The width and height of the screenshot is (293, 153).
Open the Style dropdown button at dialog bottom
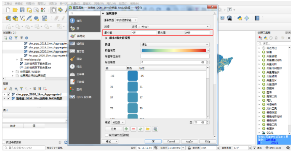(110, 141)
